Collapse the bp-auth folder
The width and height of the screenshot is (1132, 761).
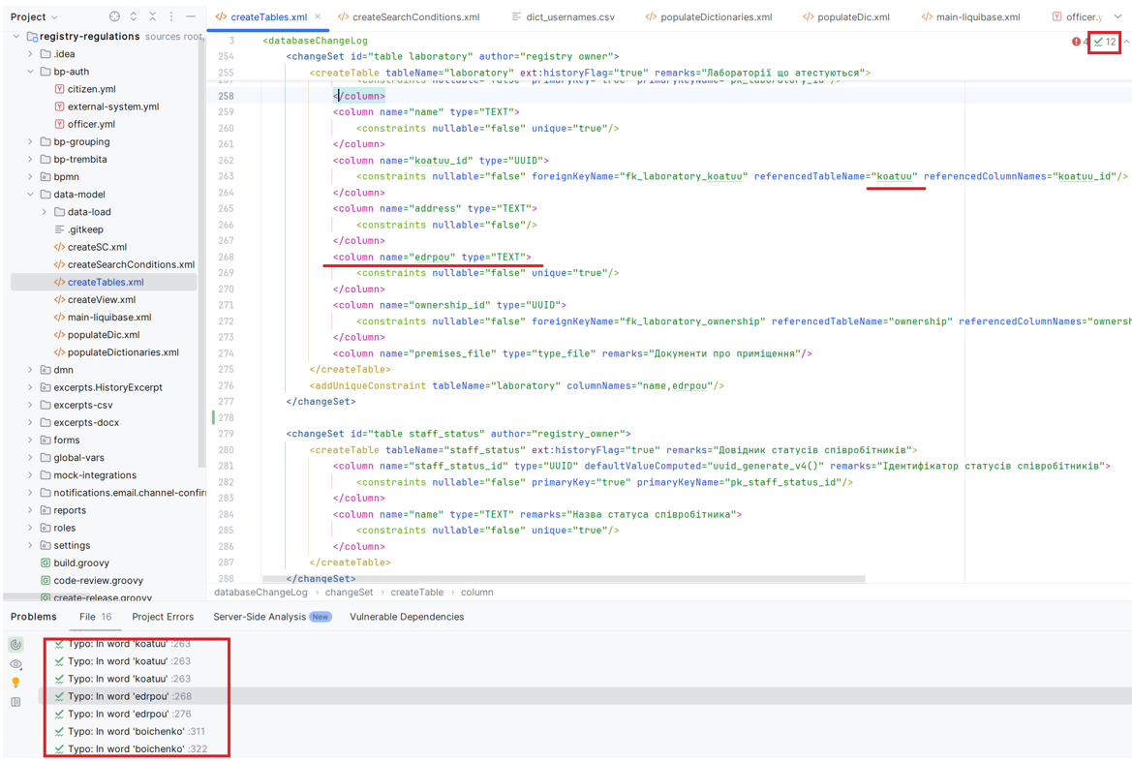(x=31, y=72)
